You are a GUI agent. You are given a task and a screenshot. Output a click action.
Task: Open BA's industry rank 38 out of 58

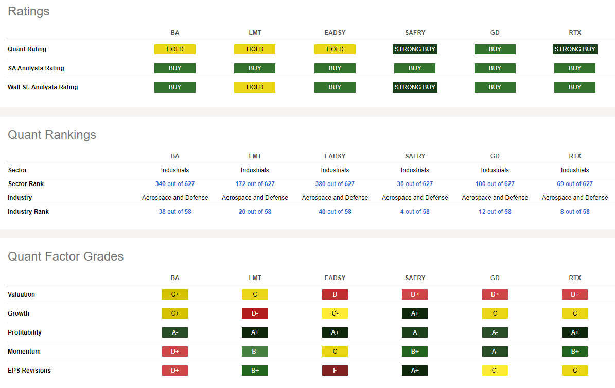175,212
